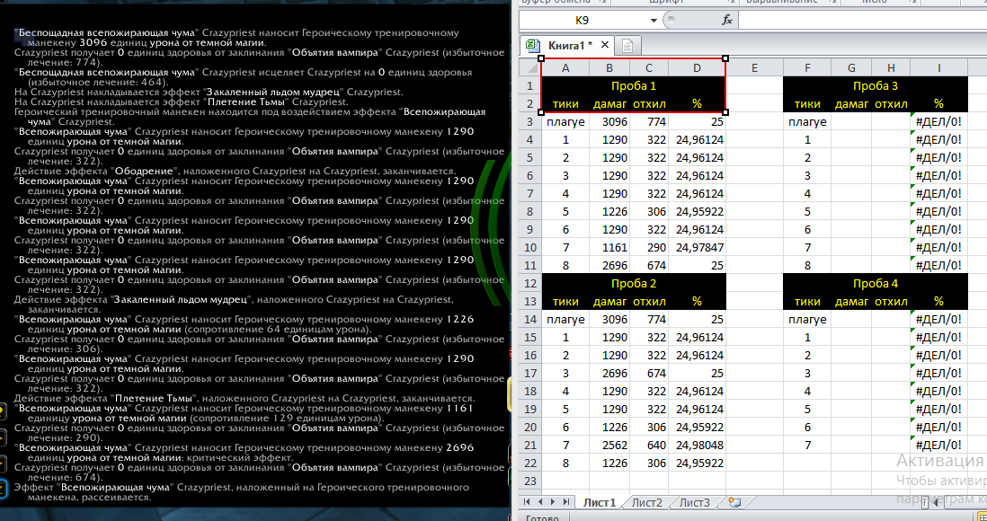Select cell F14 labeled "плагуе"
Screen dimensions: 987x521
coord(807,319)
